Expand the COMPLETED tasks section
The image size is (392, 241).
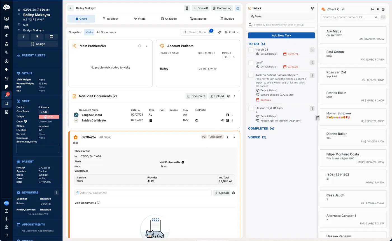[261, 128]
